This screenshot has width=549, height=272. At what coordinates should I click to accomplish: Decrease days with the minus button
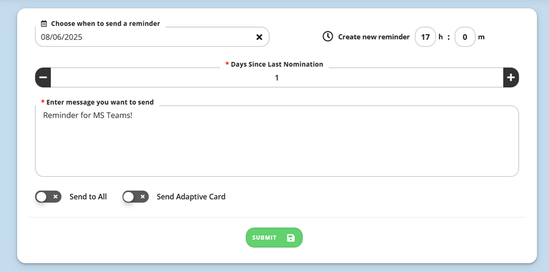point(43,77)
